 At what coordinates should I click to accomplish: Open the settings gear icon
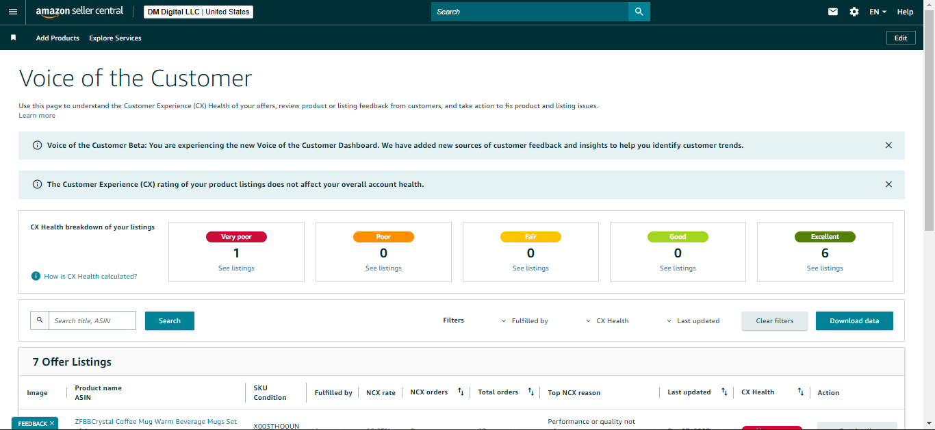(854, 12)
